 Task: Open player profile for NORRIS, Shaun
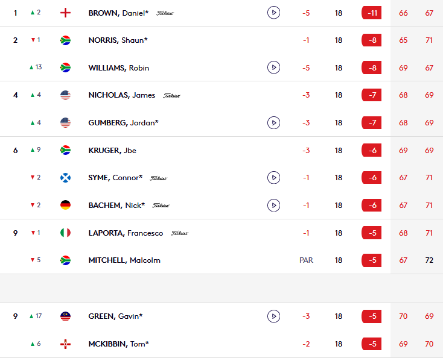click(118, 40)
